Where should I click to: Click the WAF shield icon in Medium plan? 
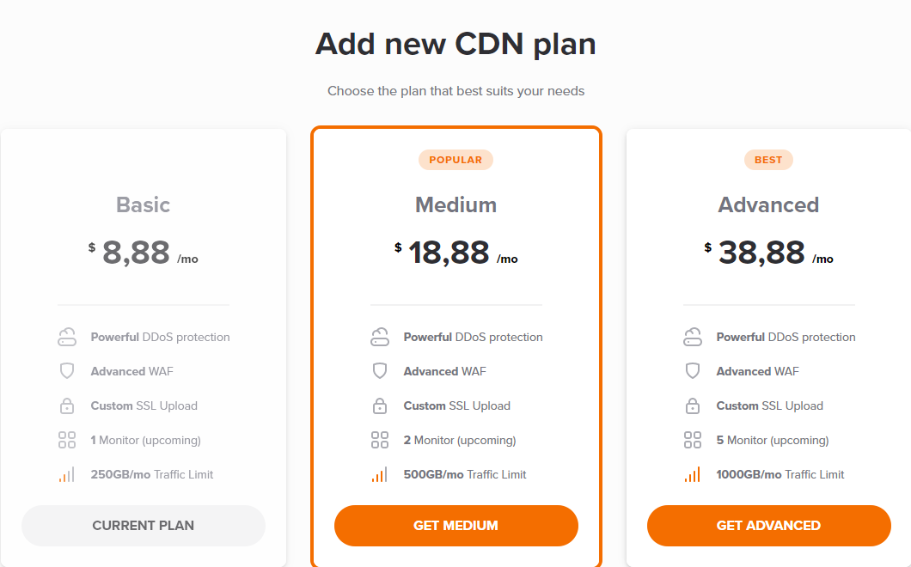pos(379,371)
